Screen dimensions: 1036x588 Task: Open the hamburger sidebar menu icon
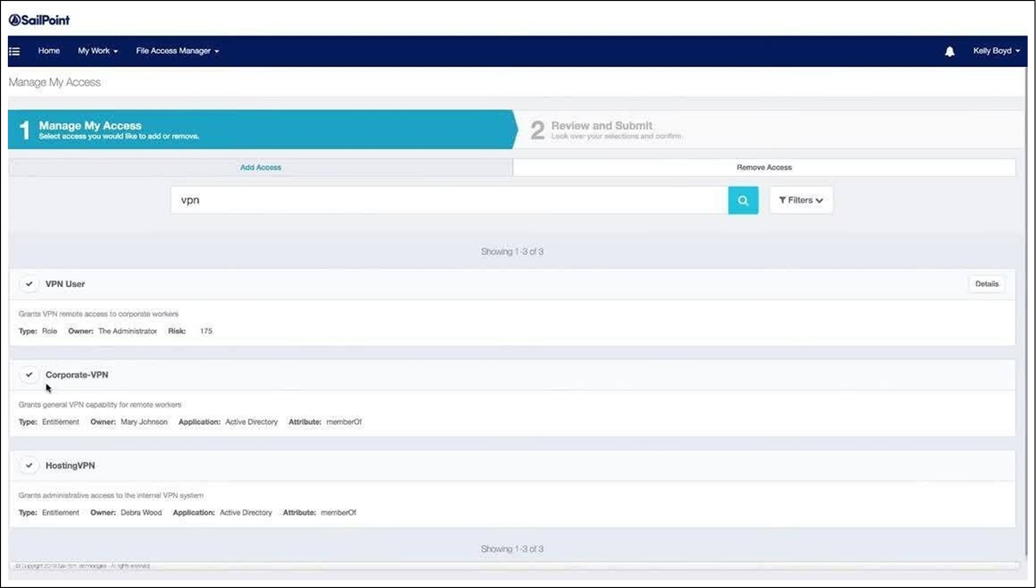[x=15, y=51]
